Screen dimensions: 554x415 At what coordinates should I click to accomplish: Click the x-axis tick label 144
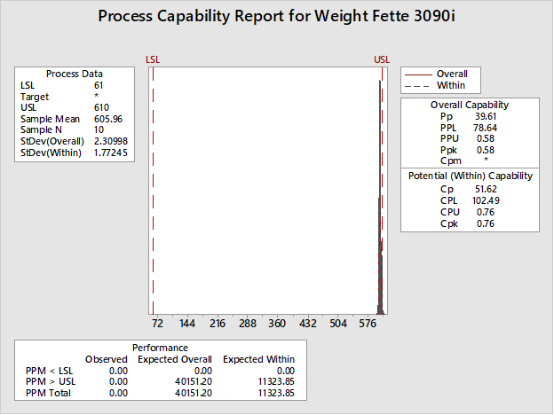click(187, 324)
